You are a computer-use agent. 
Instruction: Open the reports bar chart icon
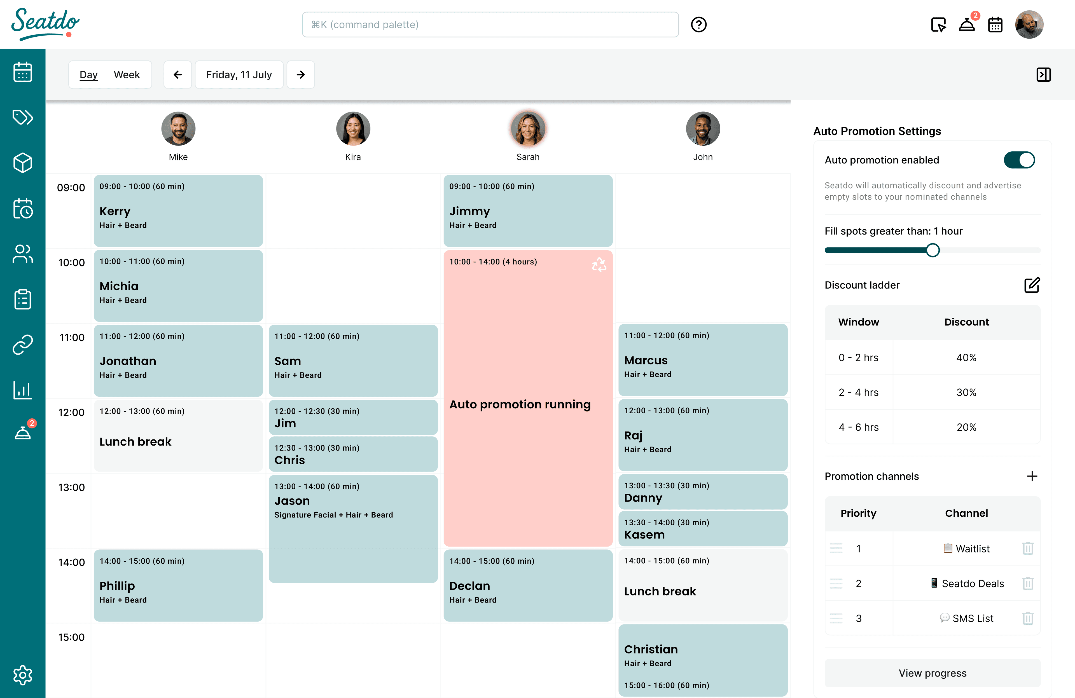23,390
